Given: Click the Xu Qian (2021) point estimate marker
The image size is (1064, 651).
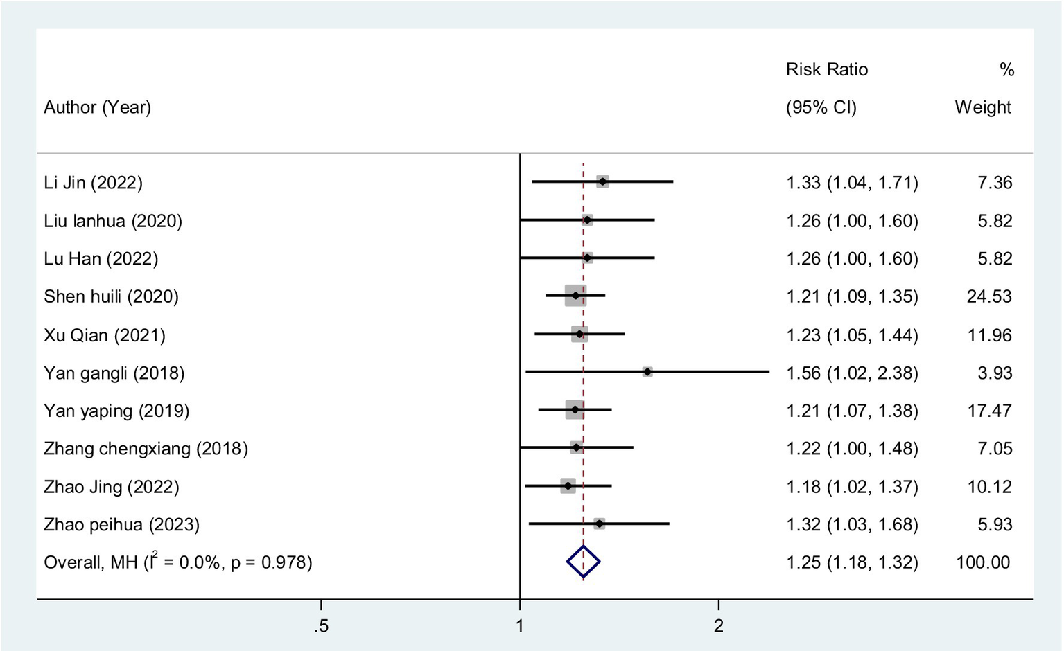Looking at the screenshot, I should 579,335.
